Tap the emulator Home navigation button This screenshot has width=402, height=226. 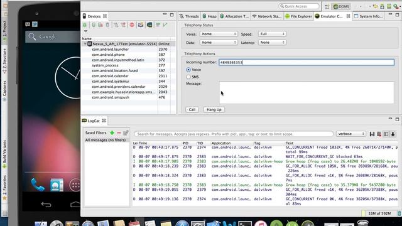75,204
